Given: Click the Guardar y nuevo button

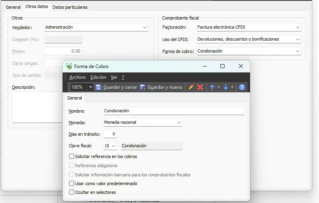Looking at the screenshot, I should [161, 87].
